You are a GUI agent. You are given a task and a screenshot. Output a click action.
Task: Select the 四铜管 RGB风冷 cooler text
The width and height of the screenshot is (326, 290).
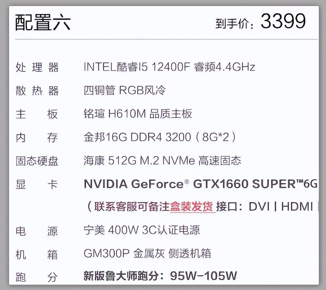(124, 90)
